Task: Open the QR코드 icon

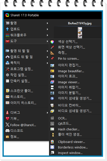Action: [x=52, y=124]
